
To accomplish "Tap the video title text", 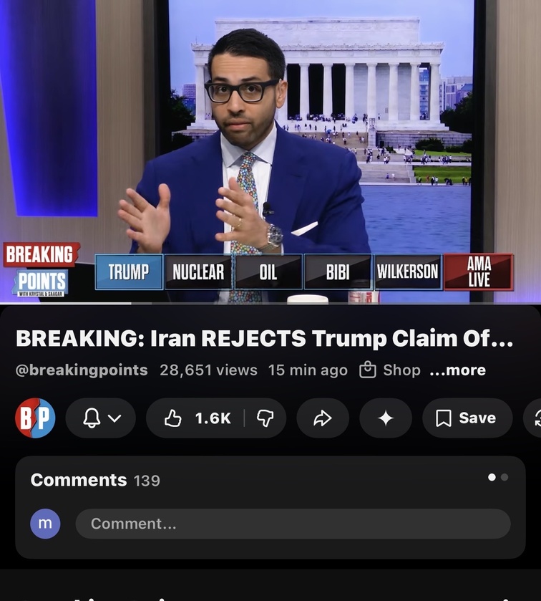I will coord(264,338).
